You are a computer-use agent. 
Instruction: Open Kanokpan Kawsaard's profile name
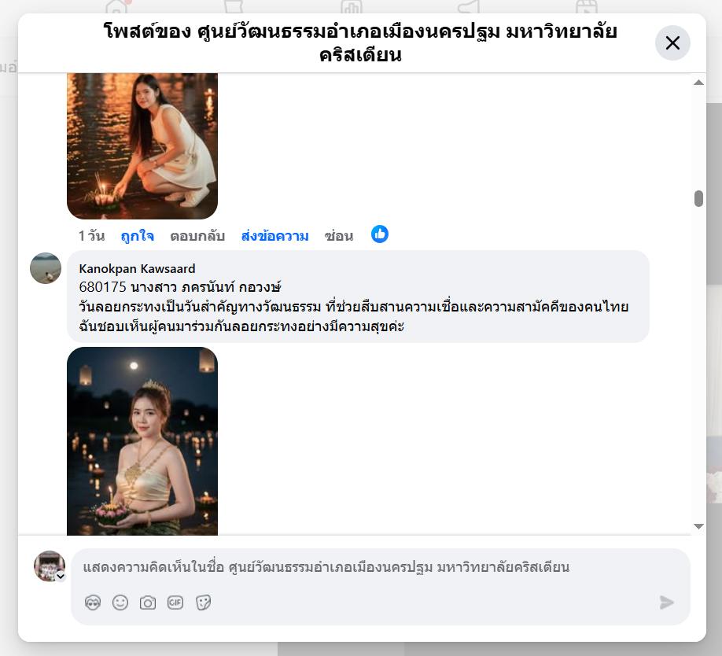click(137, 268)
